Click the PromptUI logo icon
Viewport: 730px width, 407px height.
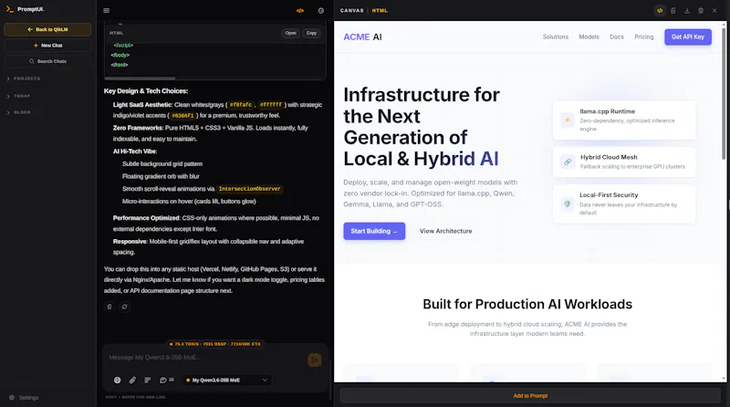(x=10, y=9)
